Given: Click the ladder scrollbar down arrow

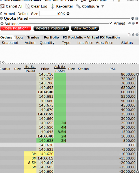Looking at the screenshot, I should [137, 172].
